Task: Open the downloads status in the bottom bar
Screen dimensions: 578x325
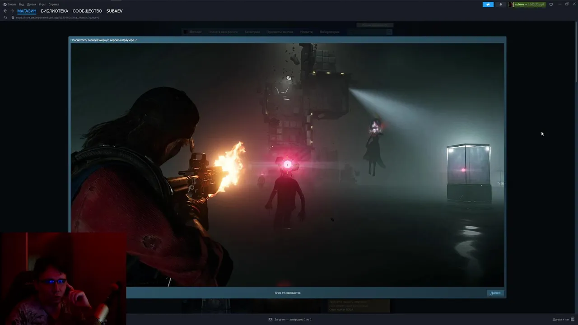Action: coord(290,320)
